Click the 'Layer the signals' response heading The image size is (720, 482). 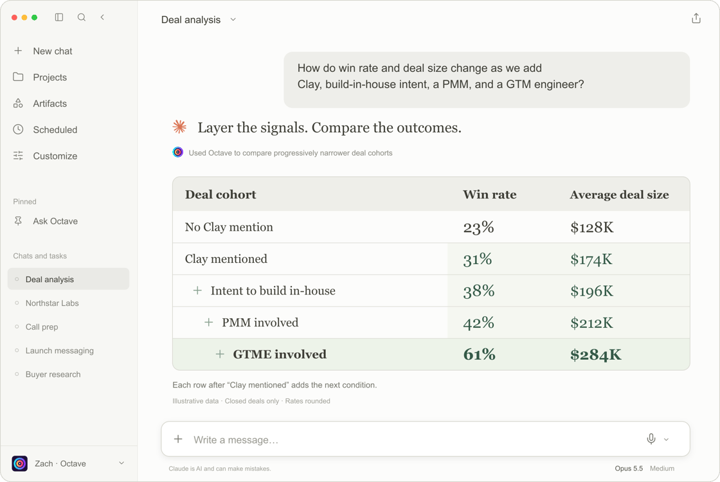point(329,127)
